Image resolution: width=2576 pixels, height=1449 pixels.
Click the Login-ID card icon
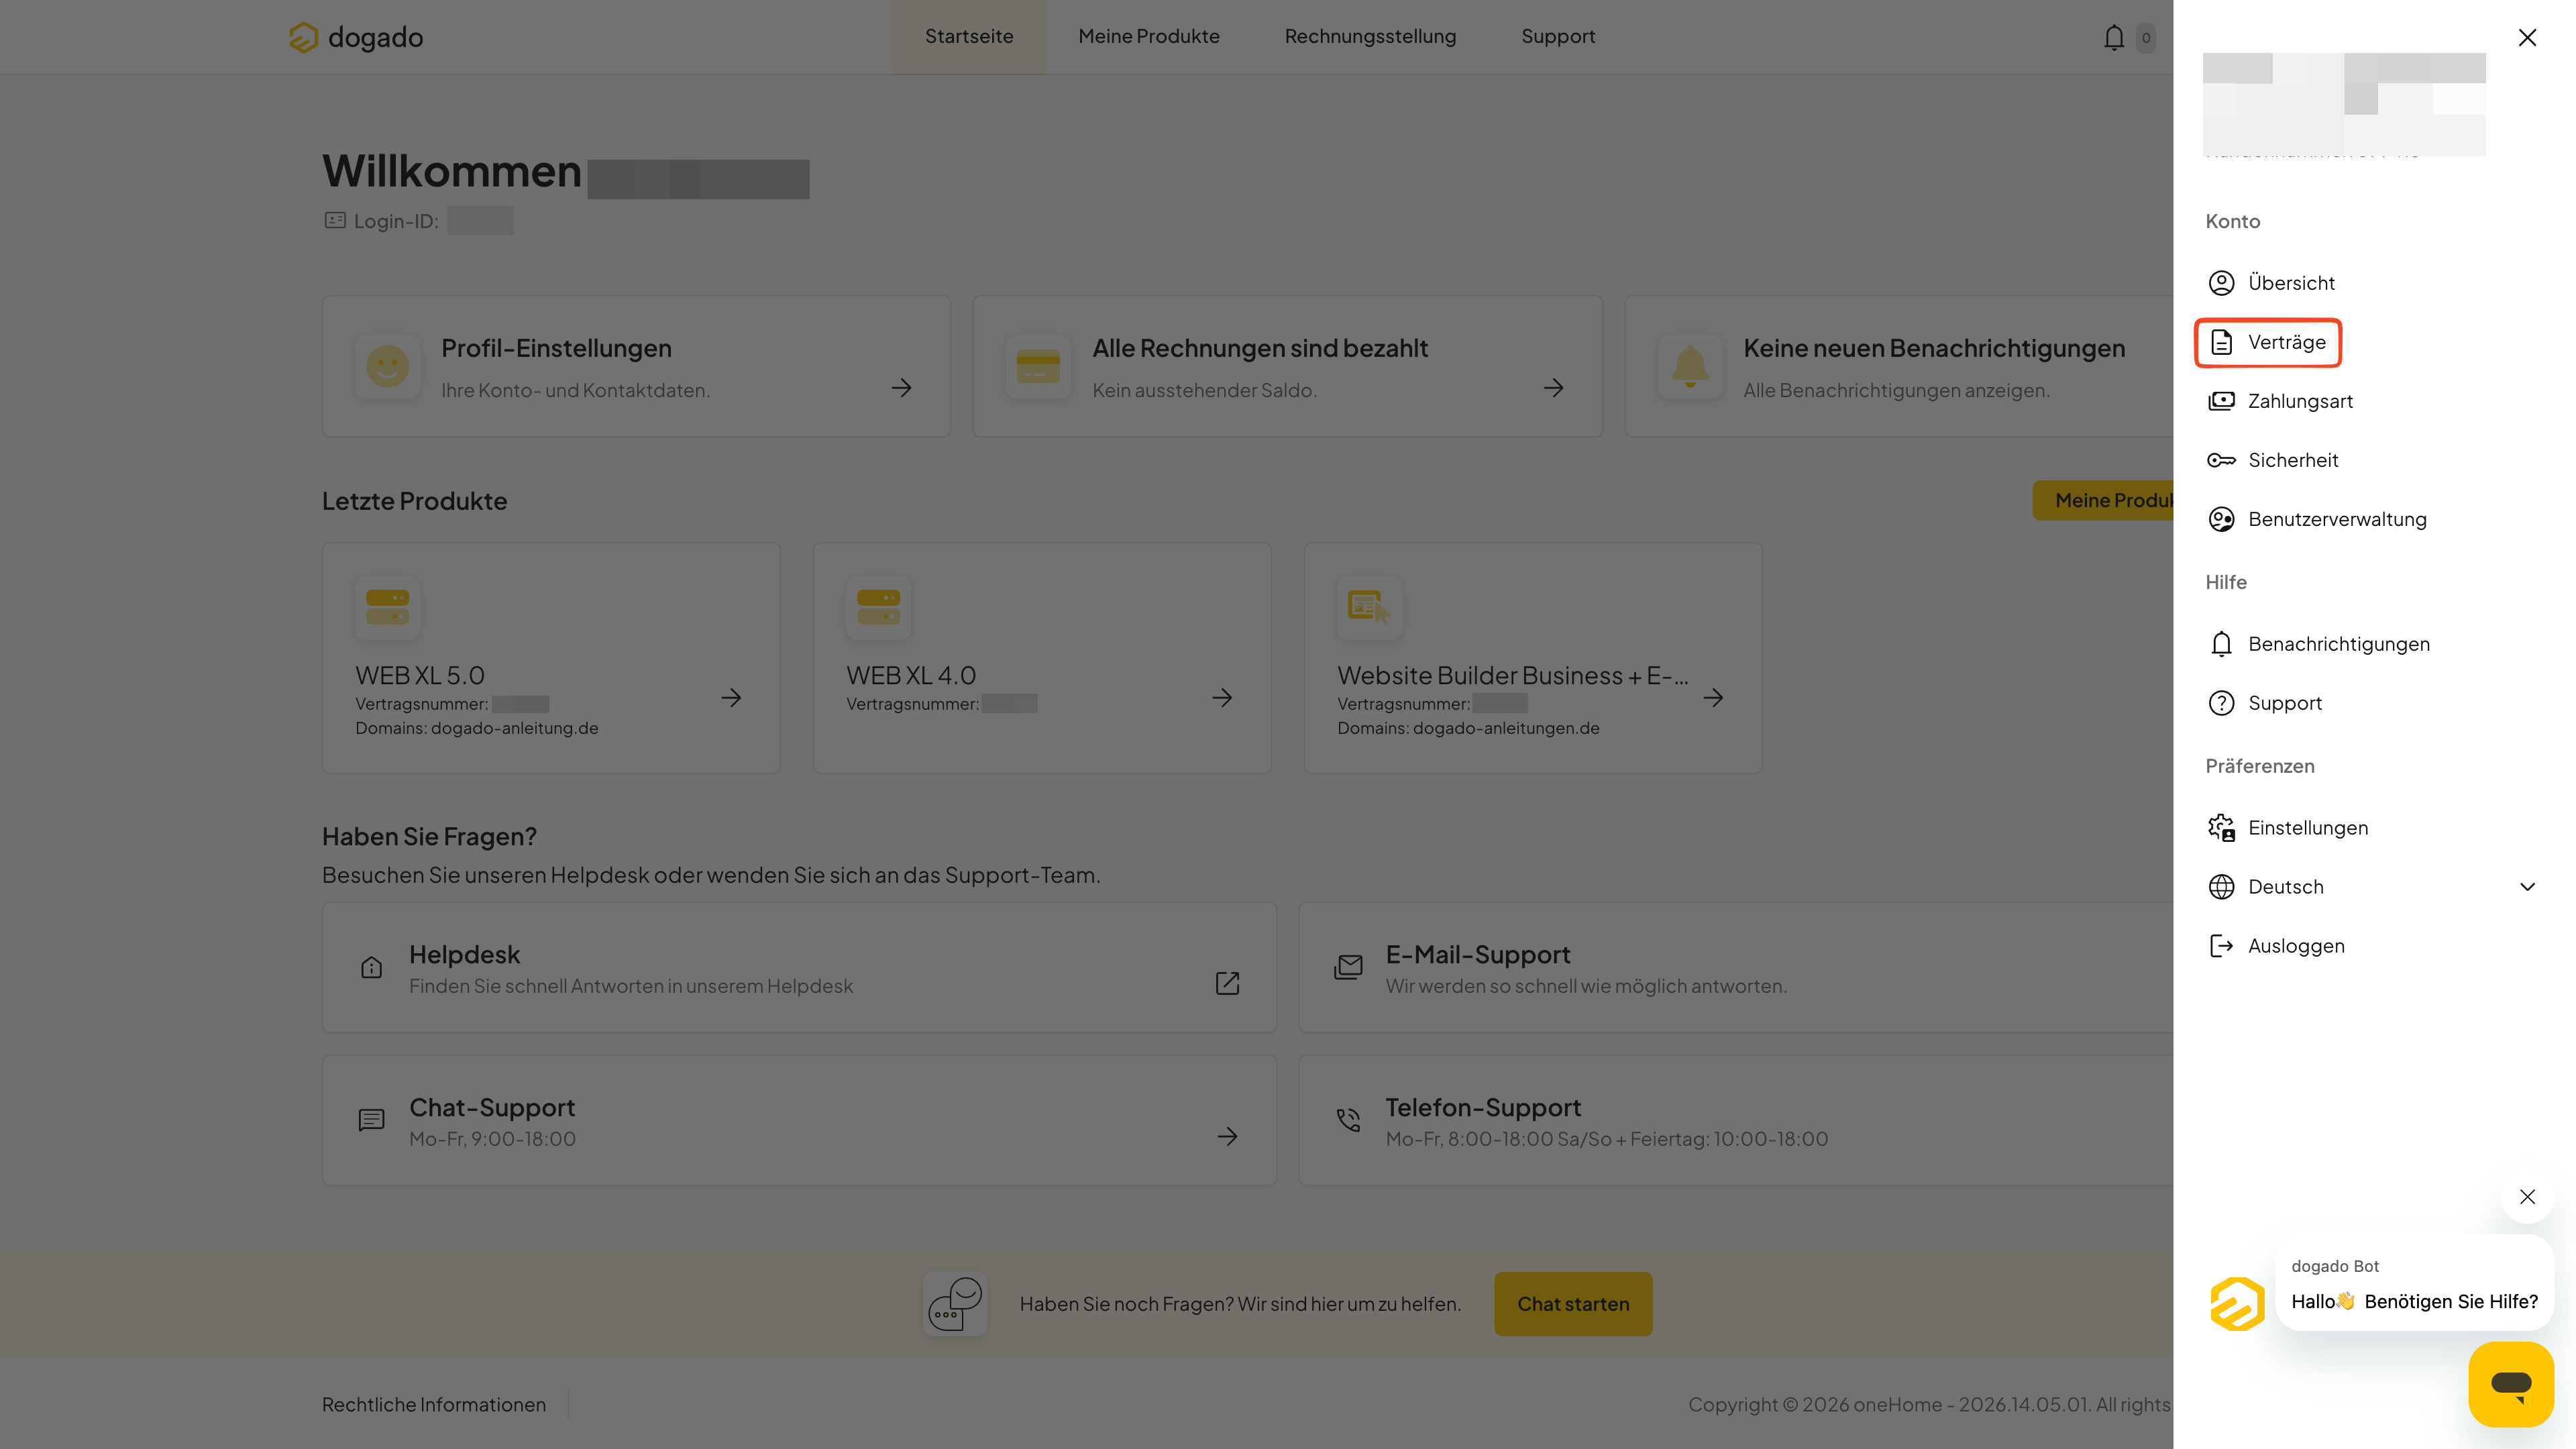(335, 220)
